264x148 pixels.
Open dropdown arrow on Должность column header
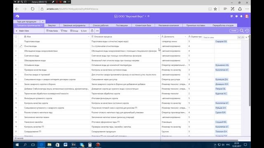[x=186, y=37]
